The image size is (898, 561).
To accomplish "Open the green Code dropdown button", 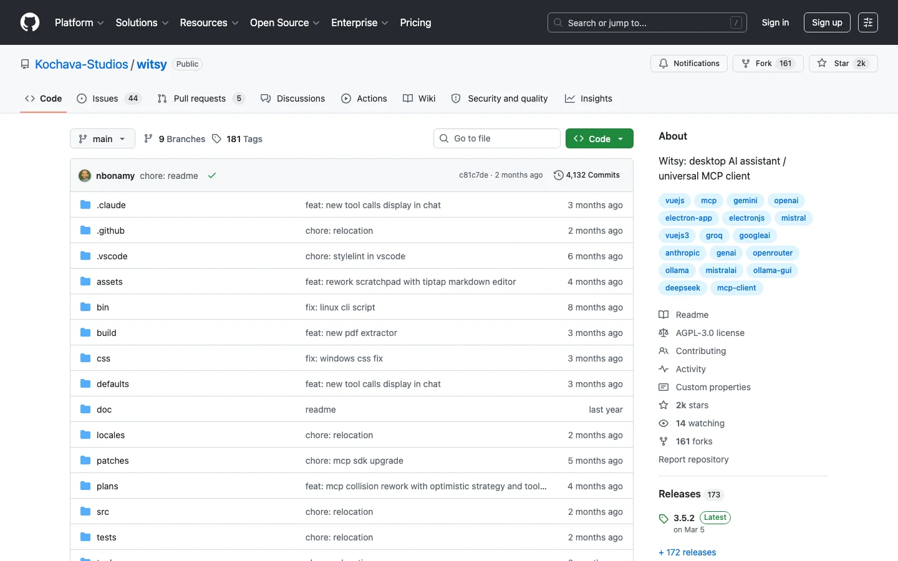I will click(599, 138).
